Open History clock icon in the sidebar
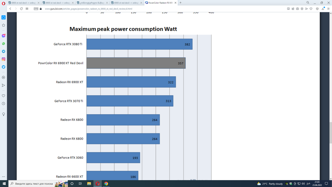The image size is (332, 187). [x=4, y=104]
